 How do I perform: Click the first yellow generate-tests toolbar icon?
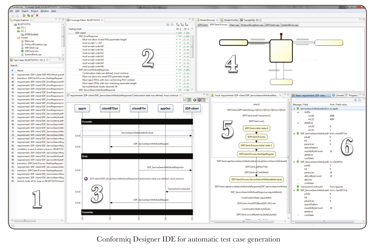click(24, 15)
